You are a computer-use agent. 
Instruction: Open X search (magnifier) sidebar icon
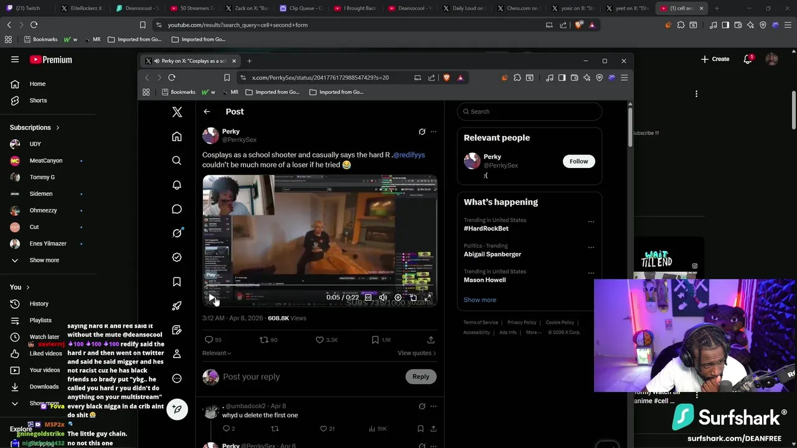coord(177,161)
